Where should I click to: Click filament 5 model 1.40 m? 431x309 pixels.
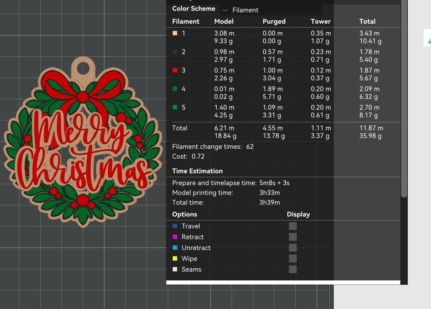pos(224,107)
